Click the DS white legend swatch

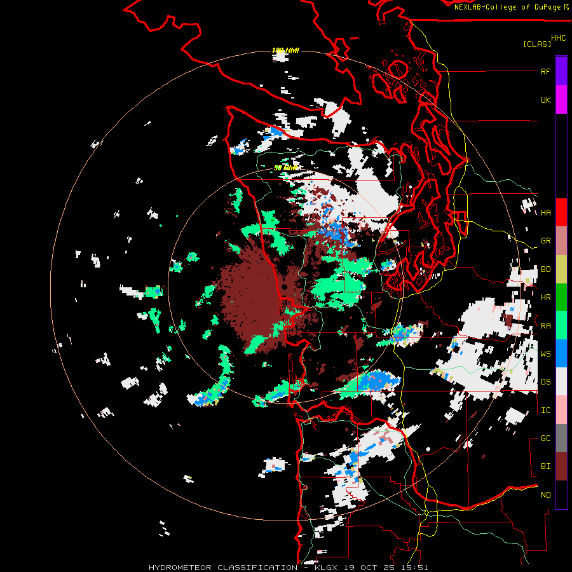561,381
